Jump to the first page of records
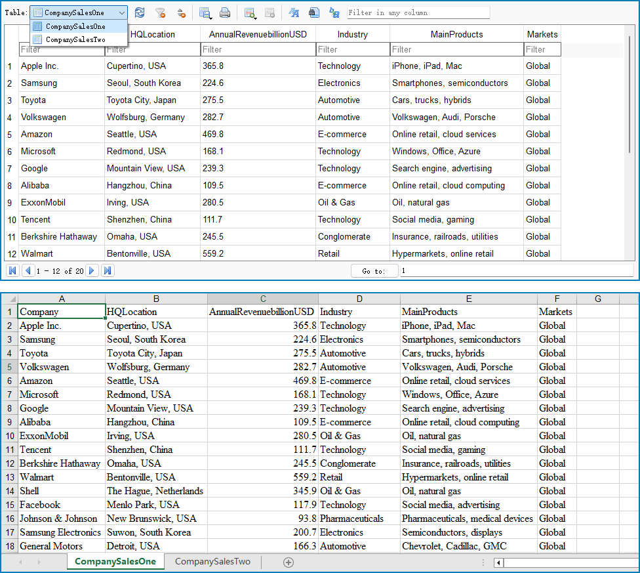The image size is (640, 573). (x=12, y=270)
